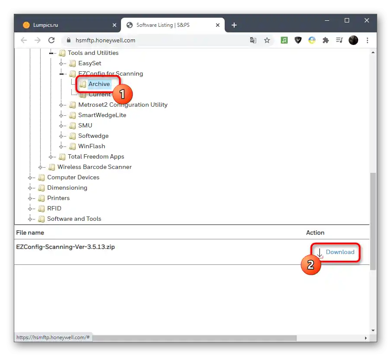
Task: Click the scroll down arrow
Action: click(373, 331)
